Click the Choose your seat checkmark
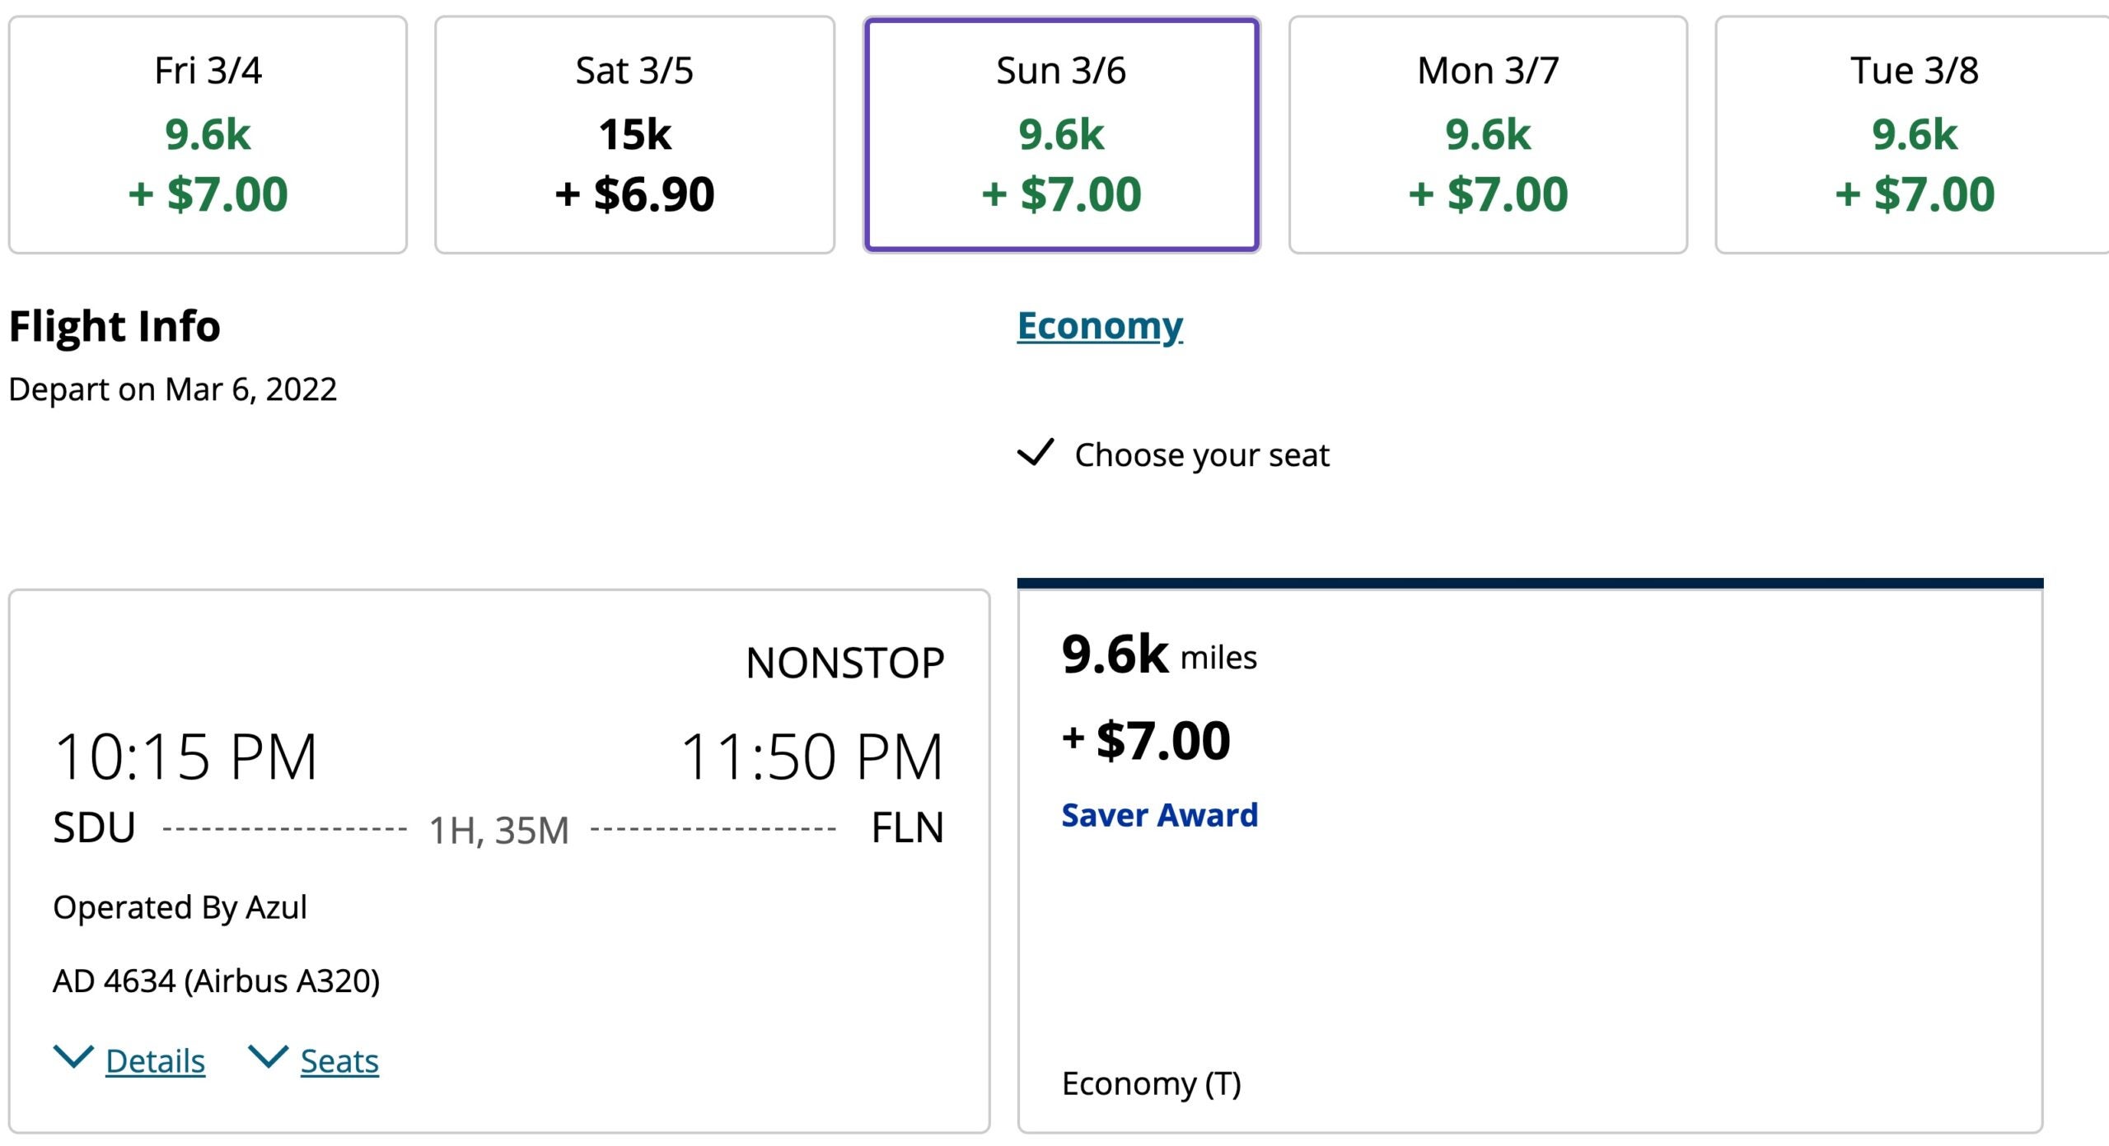Image resolution: width=2109 pixels, height=1146 pixels. click(1036, 453)
